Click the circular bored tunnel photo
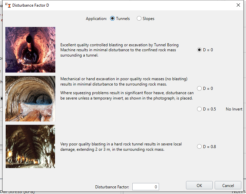Image resolution: width=246 pixels, height=194 pixels. tap(30, 50)
